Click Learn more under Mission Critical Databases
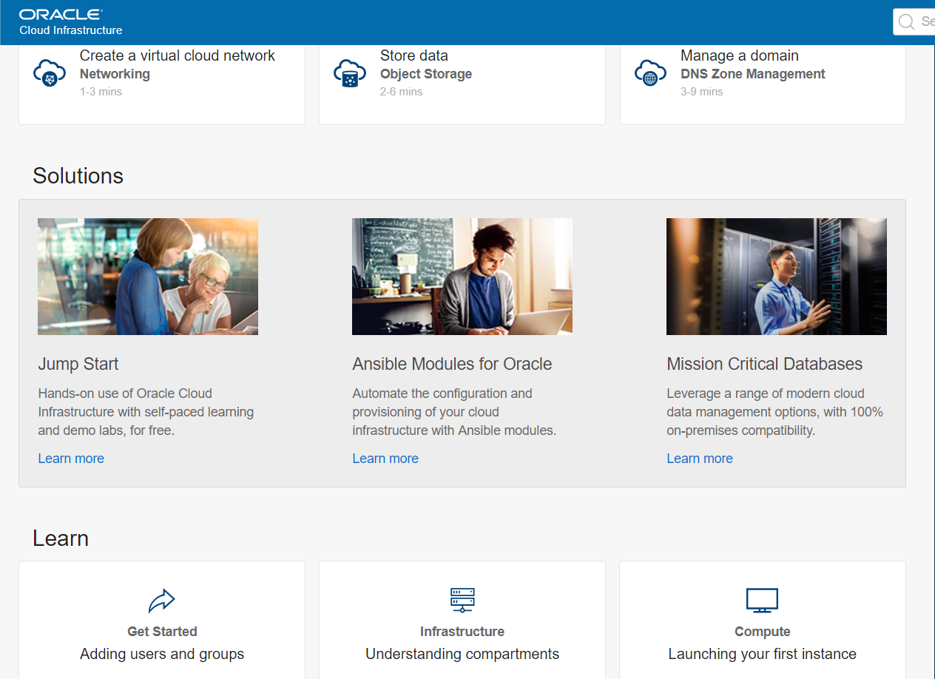This screenshot has height=679, width=935. click(700, 459)
